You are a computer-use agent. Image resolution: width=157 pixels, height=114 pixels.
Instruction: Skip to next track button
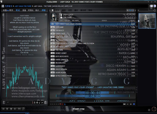click(15, 109)
